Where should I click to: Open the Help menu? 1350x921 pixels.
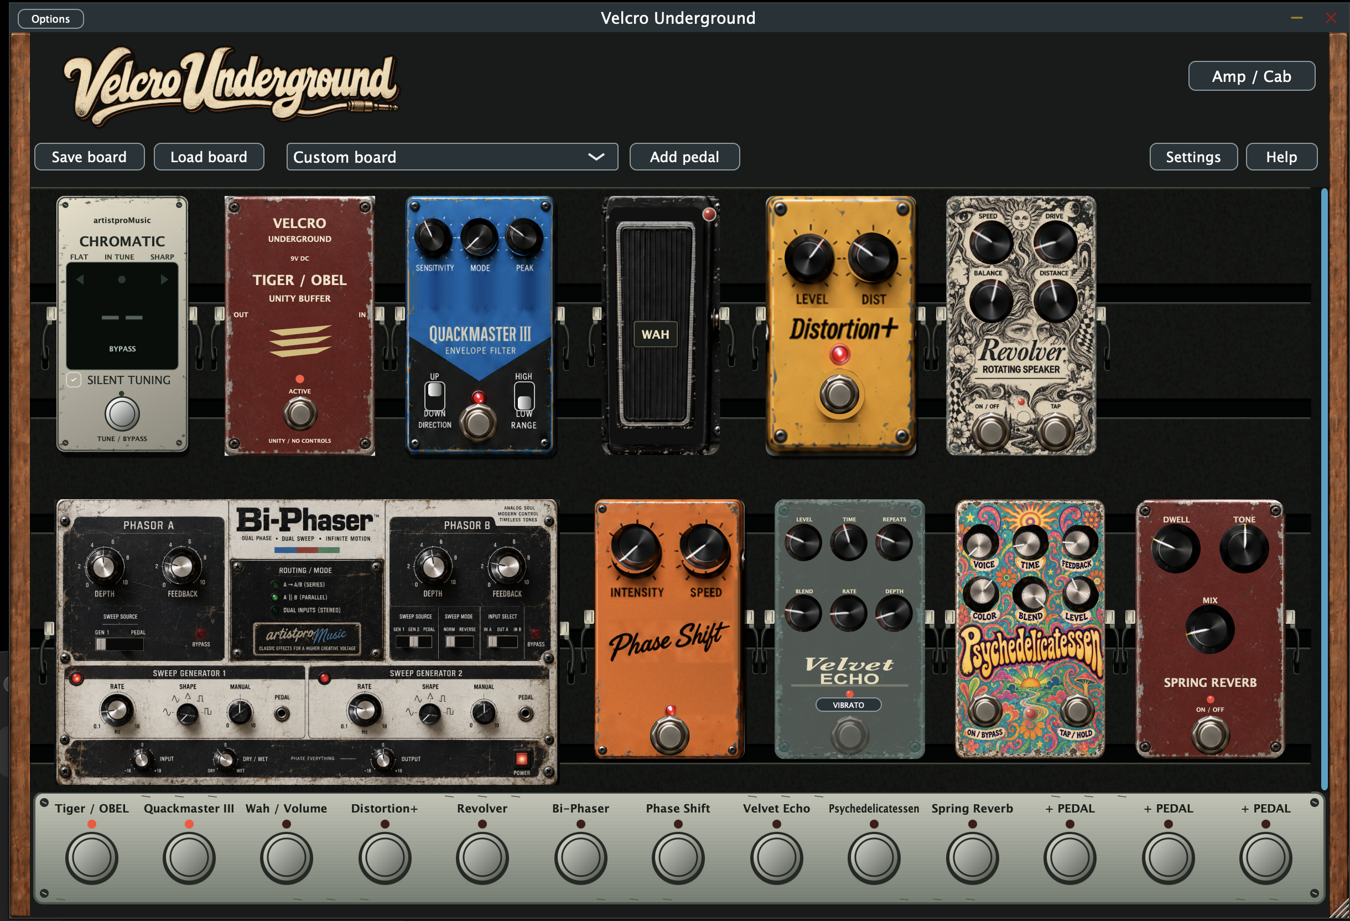1281,157
